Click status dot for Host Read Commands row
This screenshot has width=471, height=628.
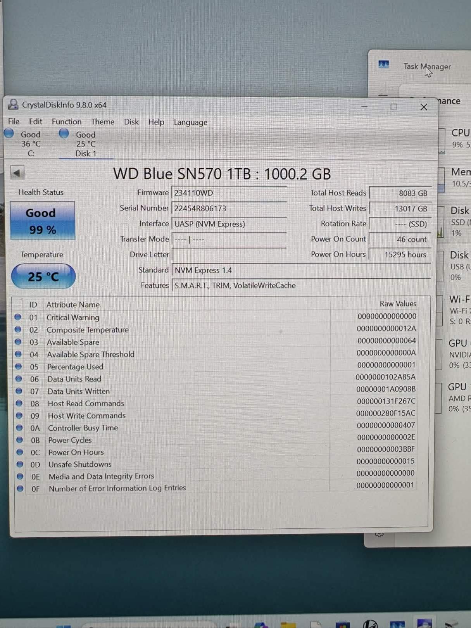click(x=19, y=403)
